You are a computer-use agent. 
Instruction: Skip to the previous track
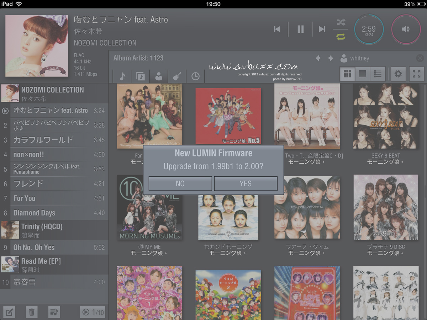point(277,29)
